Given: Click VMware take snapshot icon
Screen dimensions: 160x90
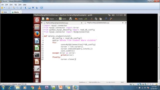Looking at the screenshot, I should click(14, 8).
